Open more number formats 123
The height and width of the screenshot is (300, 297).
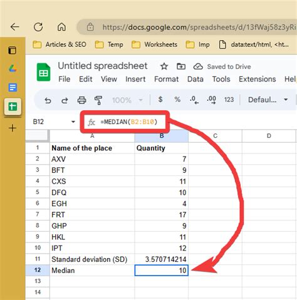click(229, 100)
